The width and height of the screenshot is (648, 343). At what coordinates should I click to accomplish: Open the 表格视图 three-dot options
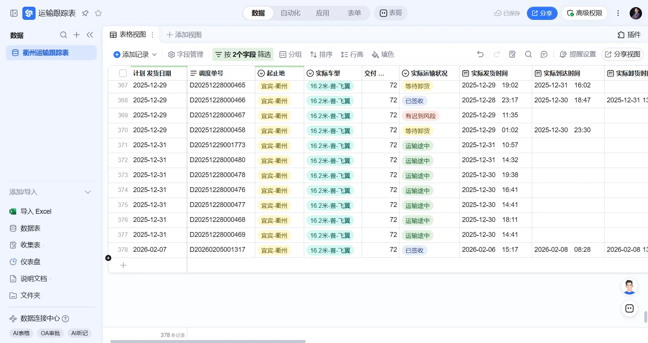152,35
